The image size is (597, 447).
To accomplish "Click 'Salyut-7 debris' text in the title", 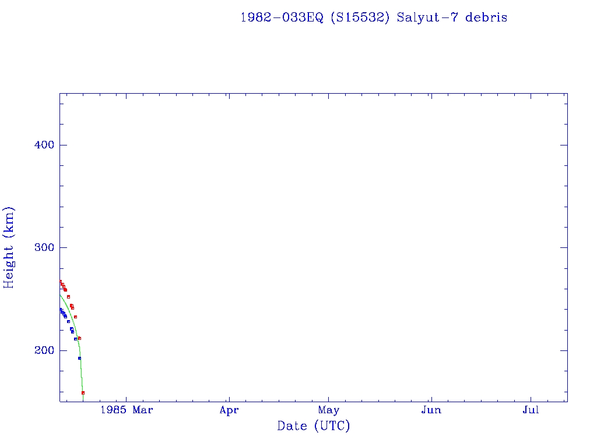I will point(452,17).
